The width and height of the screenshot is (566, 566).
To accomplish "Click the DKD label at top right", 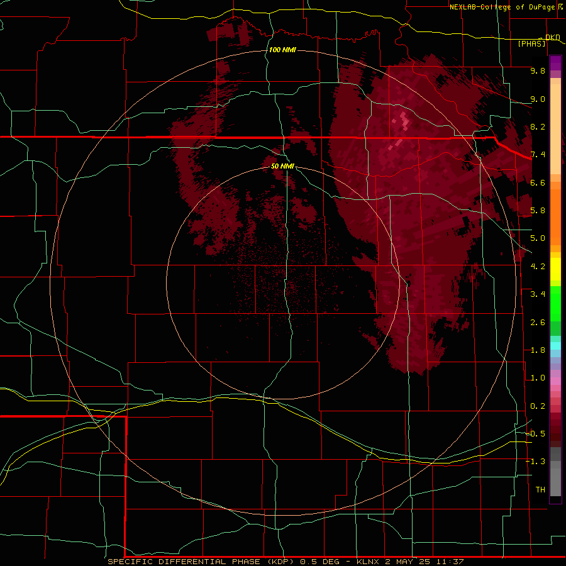I will (x=552, y=37).
